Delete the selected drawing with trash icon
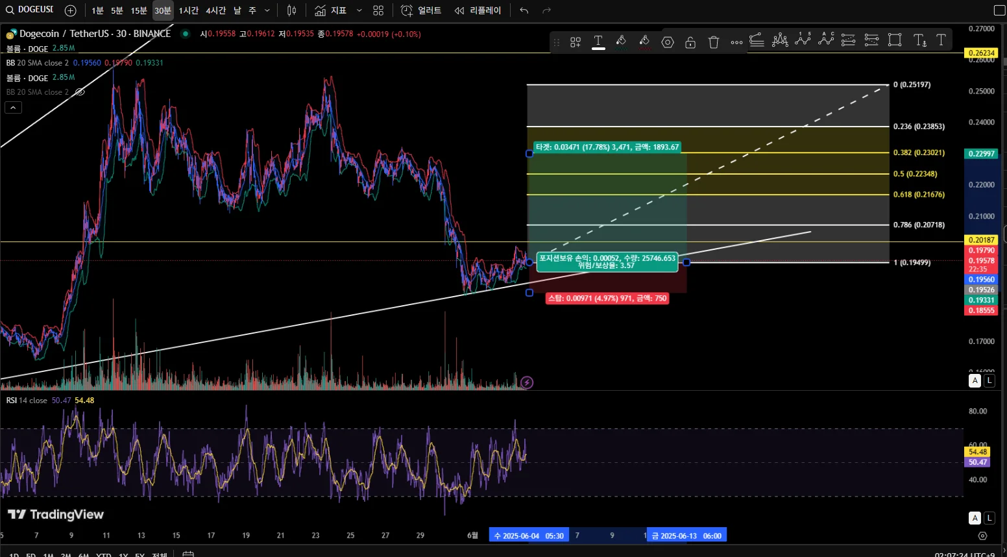 [x=714, y=42]
